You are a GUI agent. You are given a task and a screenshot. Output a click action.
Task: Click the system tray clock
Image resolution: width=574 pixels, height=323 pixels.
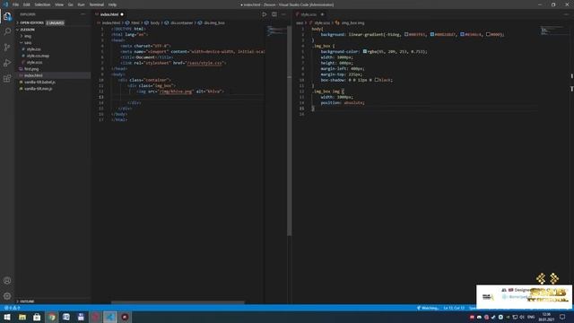click(546, 317)
